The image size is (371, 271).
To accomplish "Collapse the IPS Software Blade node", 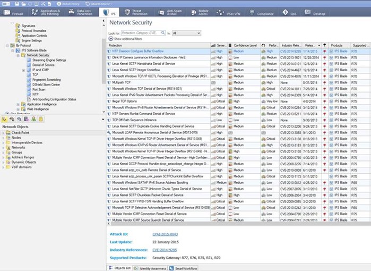I will [x=13, y=50].
